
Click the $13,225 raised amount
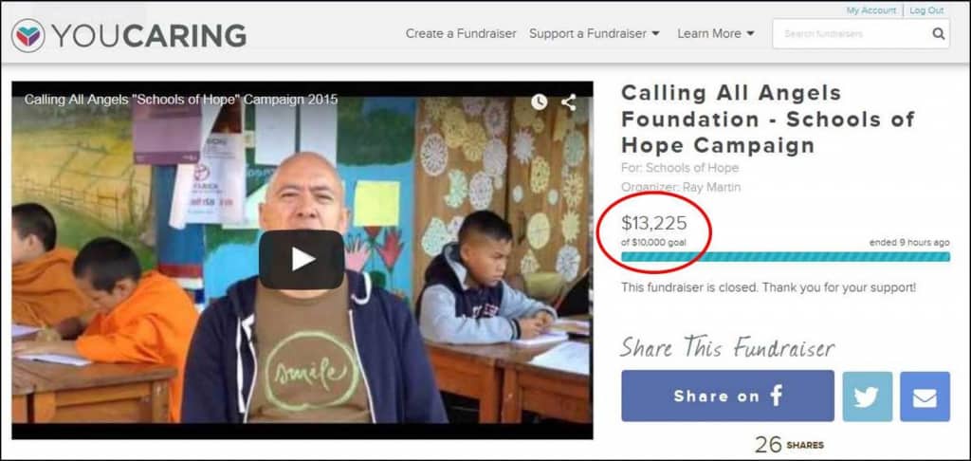(654, 223)
